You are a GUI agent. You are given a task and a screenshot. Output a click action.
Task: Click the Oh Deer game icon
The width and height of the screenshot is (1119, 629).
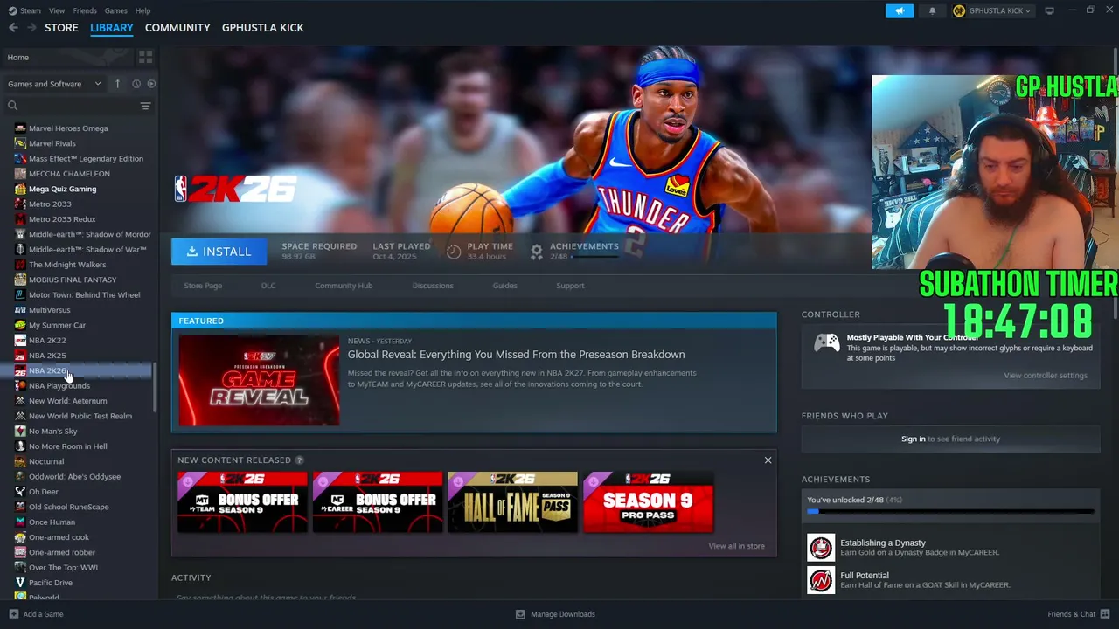20,492
